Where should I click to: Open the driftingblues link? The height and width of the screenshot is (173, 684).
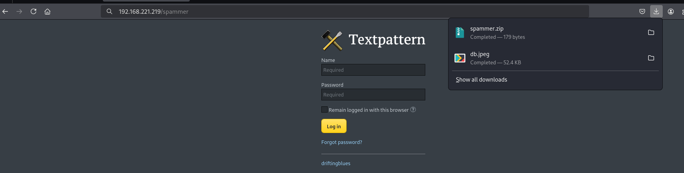[336, 163]
